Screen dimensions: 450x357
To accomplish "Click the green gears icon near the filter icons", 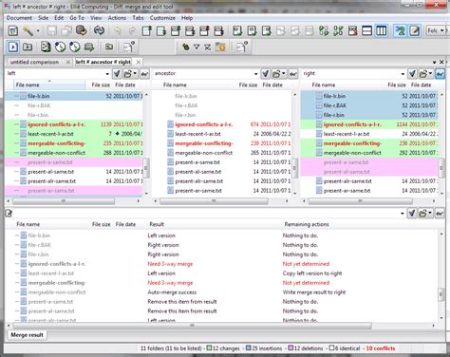I will [x=186, y=47].
